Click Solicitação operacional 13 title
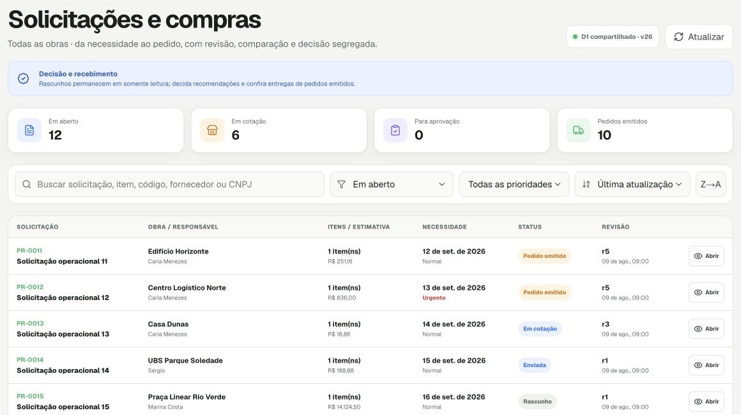 click(x=63, y=334)
